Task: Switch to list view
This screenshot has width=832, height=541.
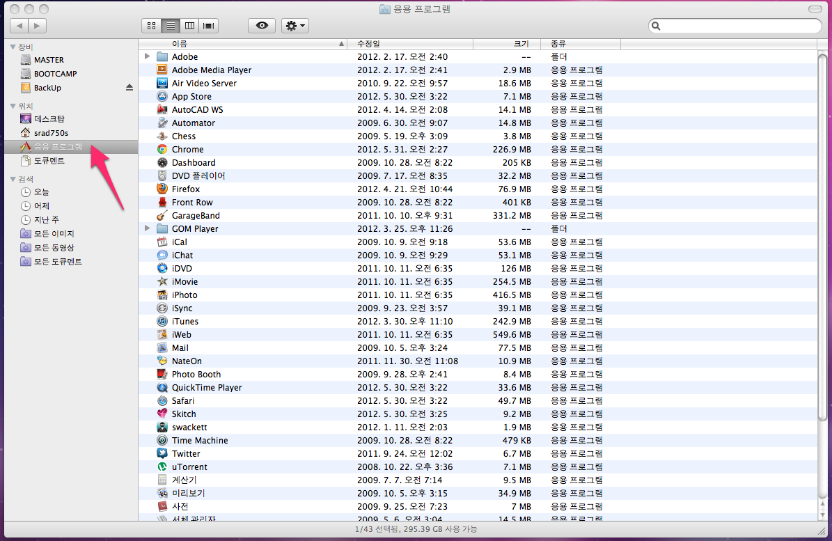Action: tap(171, 26)
